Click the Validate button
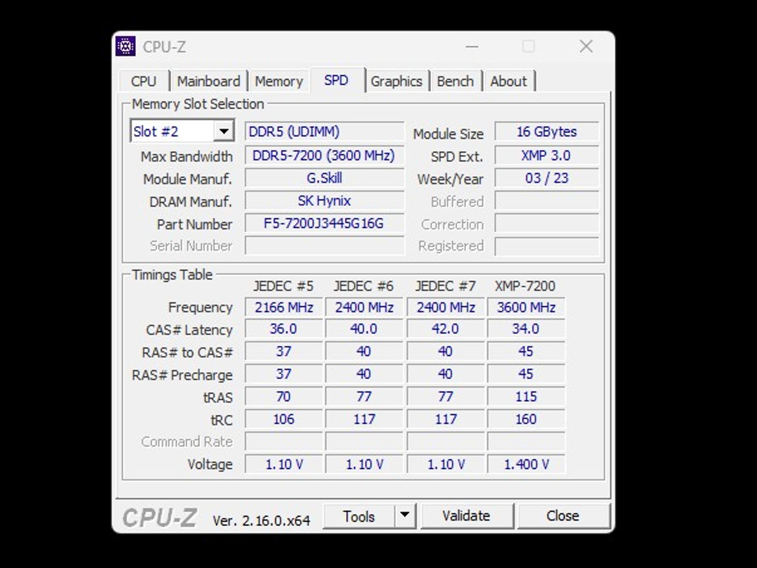This screenshot has width=757, height=568. coord(466,515)
